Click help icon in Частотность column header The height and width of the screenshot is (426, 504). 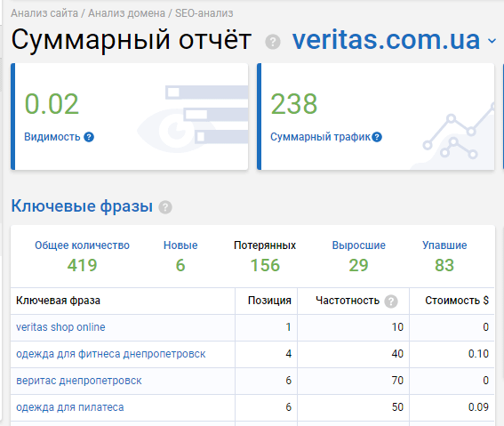pos(391,301)
